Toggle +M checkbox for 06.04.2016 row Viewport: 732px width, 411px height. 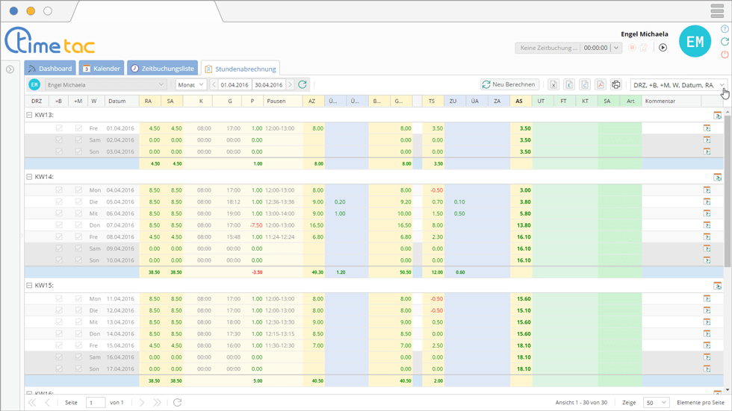[x=78, y=213]
